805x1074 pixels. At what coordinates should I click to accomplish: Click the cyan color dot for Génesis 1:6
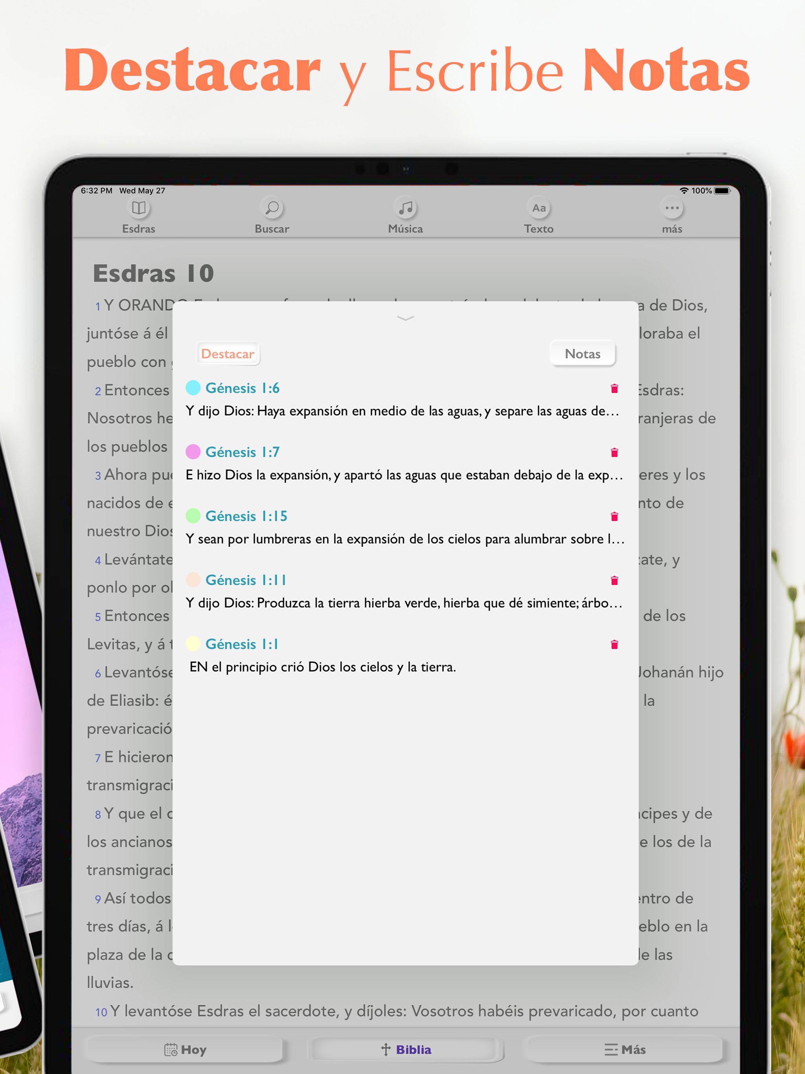193,388
